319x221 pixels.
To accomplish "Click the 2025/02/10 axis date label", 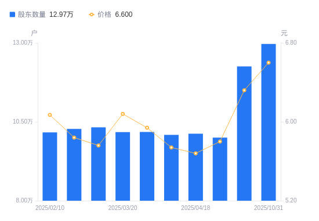I will tap(50, 208).
